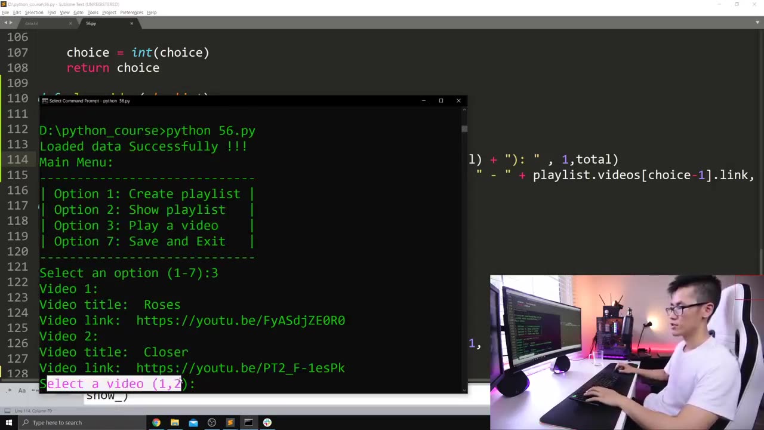Open Mail app from the taskbar
Image resolution: width=764 pixels, height=430 pixels.
193,422
